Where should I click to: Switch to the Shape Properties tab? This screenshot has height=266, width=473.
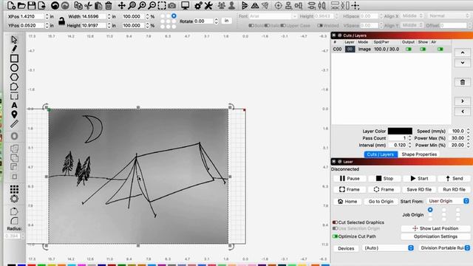[419, 154]
